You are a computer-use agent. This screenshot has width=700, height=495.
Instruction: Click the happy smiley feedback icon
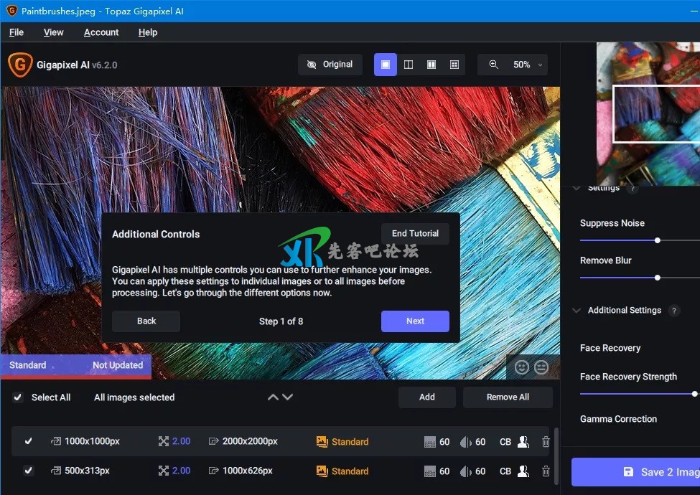click(522, 367)
